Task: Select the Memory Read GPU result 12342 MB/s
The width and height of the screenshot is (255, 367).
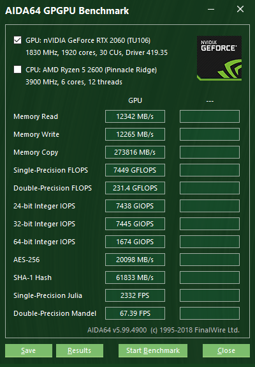Action: (x=135, y=116)
